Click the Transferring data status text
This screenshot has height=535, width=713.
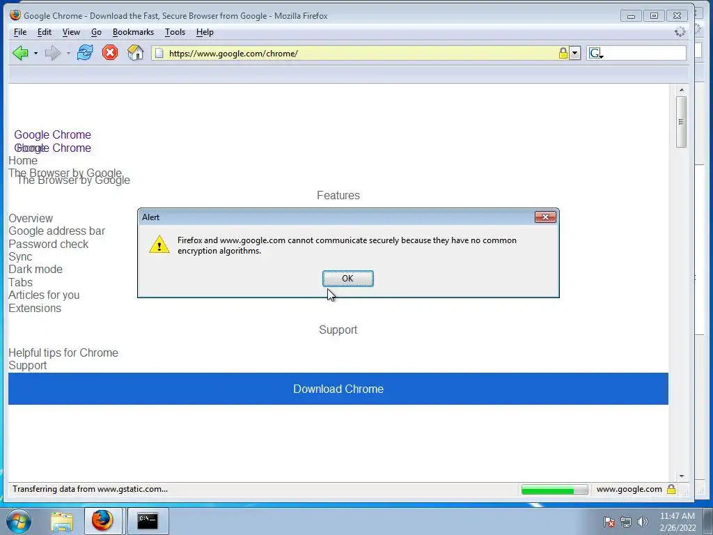(90, 489)
